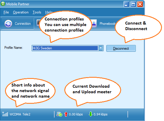This screenshot has width=164, height=121.
Task: Maximize the Mobile Partner window
Action: (133, 4)
